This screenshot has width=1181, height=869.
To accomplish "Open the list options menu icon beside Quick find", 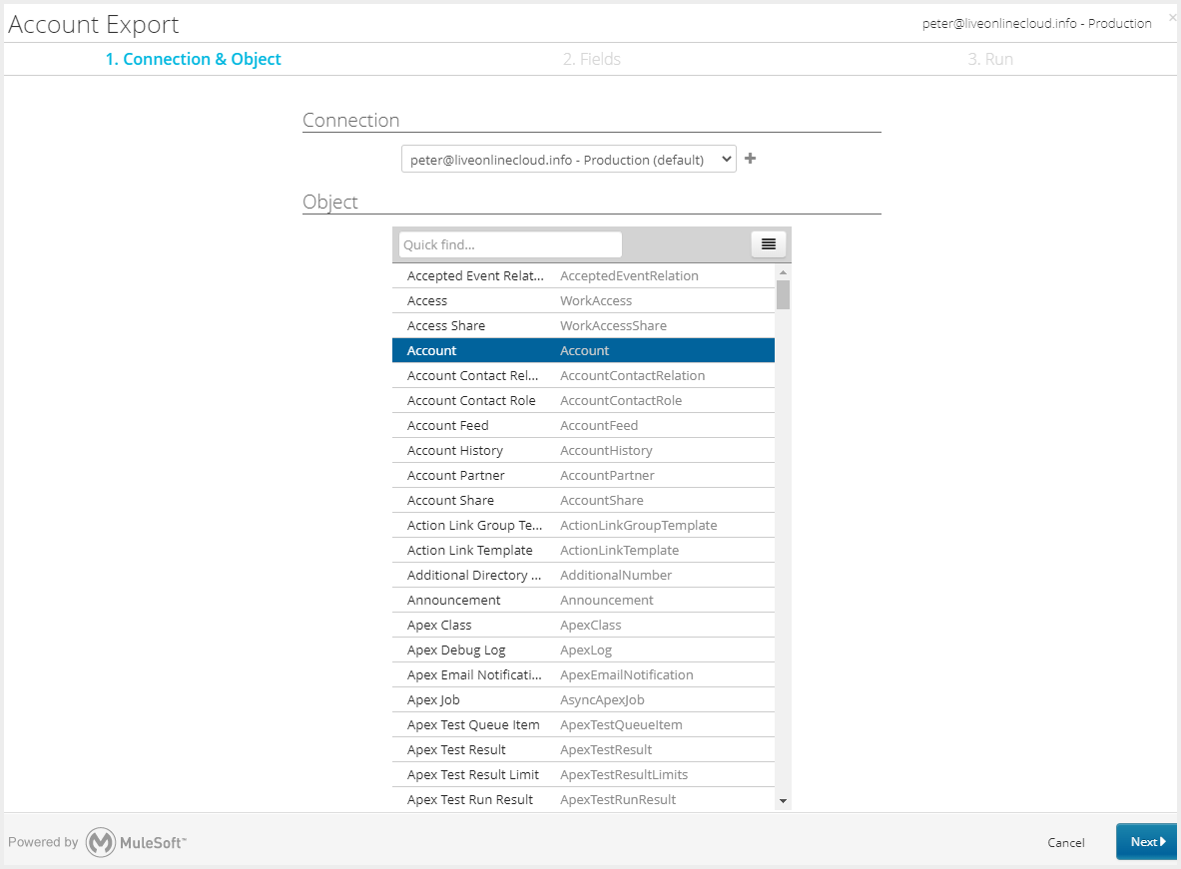I will [768, 243].
